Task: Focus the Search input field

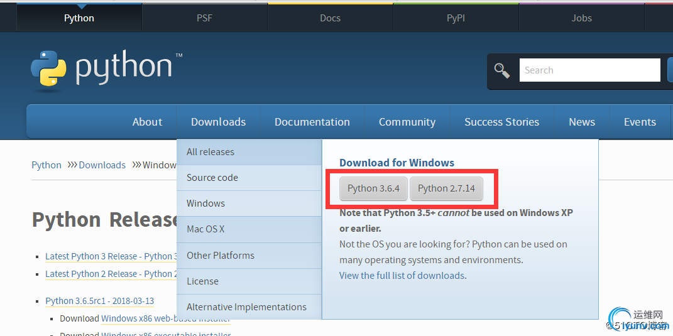Action: 589,70
